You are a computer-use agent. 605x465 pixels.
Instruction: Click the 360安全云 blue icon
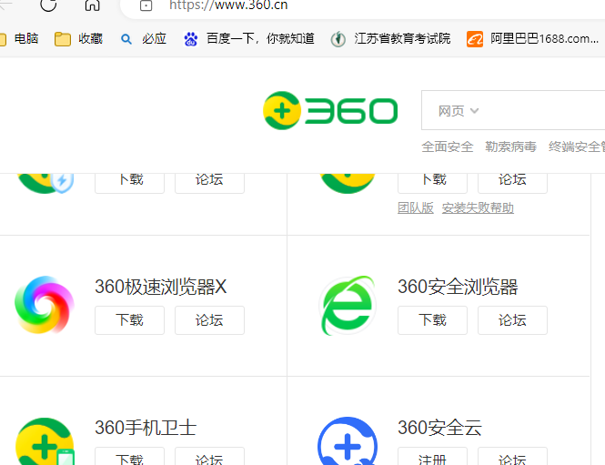coord(348,441)
